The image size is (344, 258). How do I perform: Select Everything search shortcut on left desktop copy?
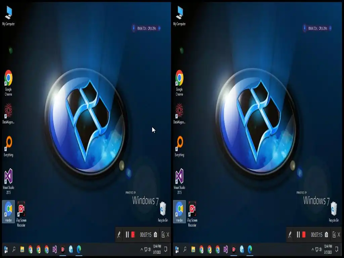pyautogui.click(x=8, y=146)
